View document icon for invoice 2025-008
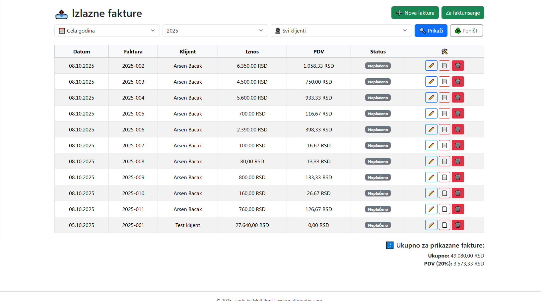 point(444,161)
